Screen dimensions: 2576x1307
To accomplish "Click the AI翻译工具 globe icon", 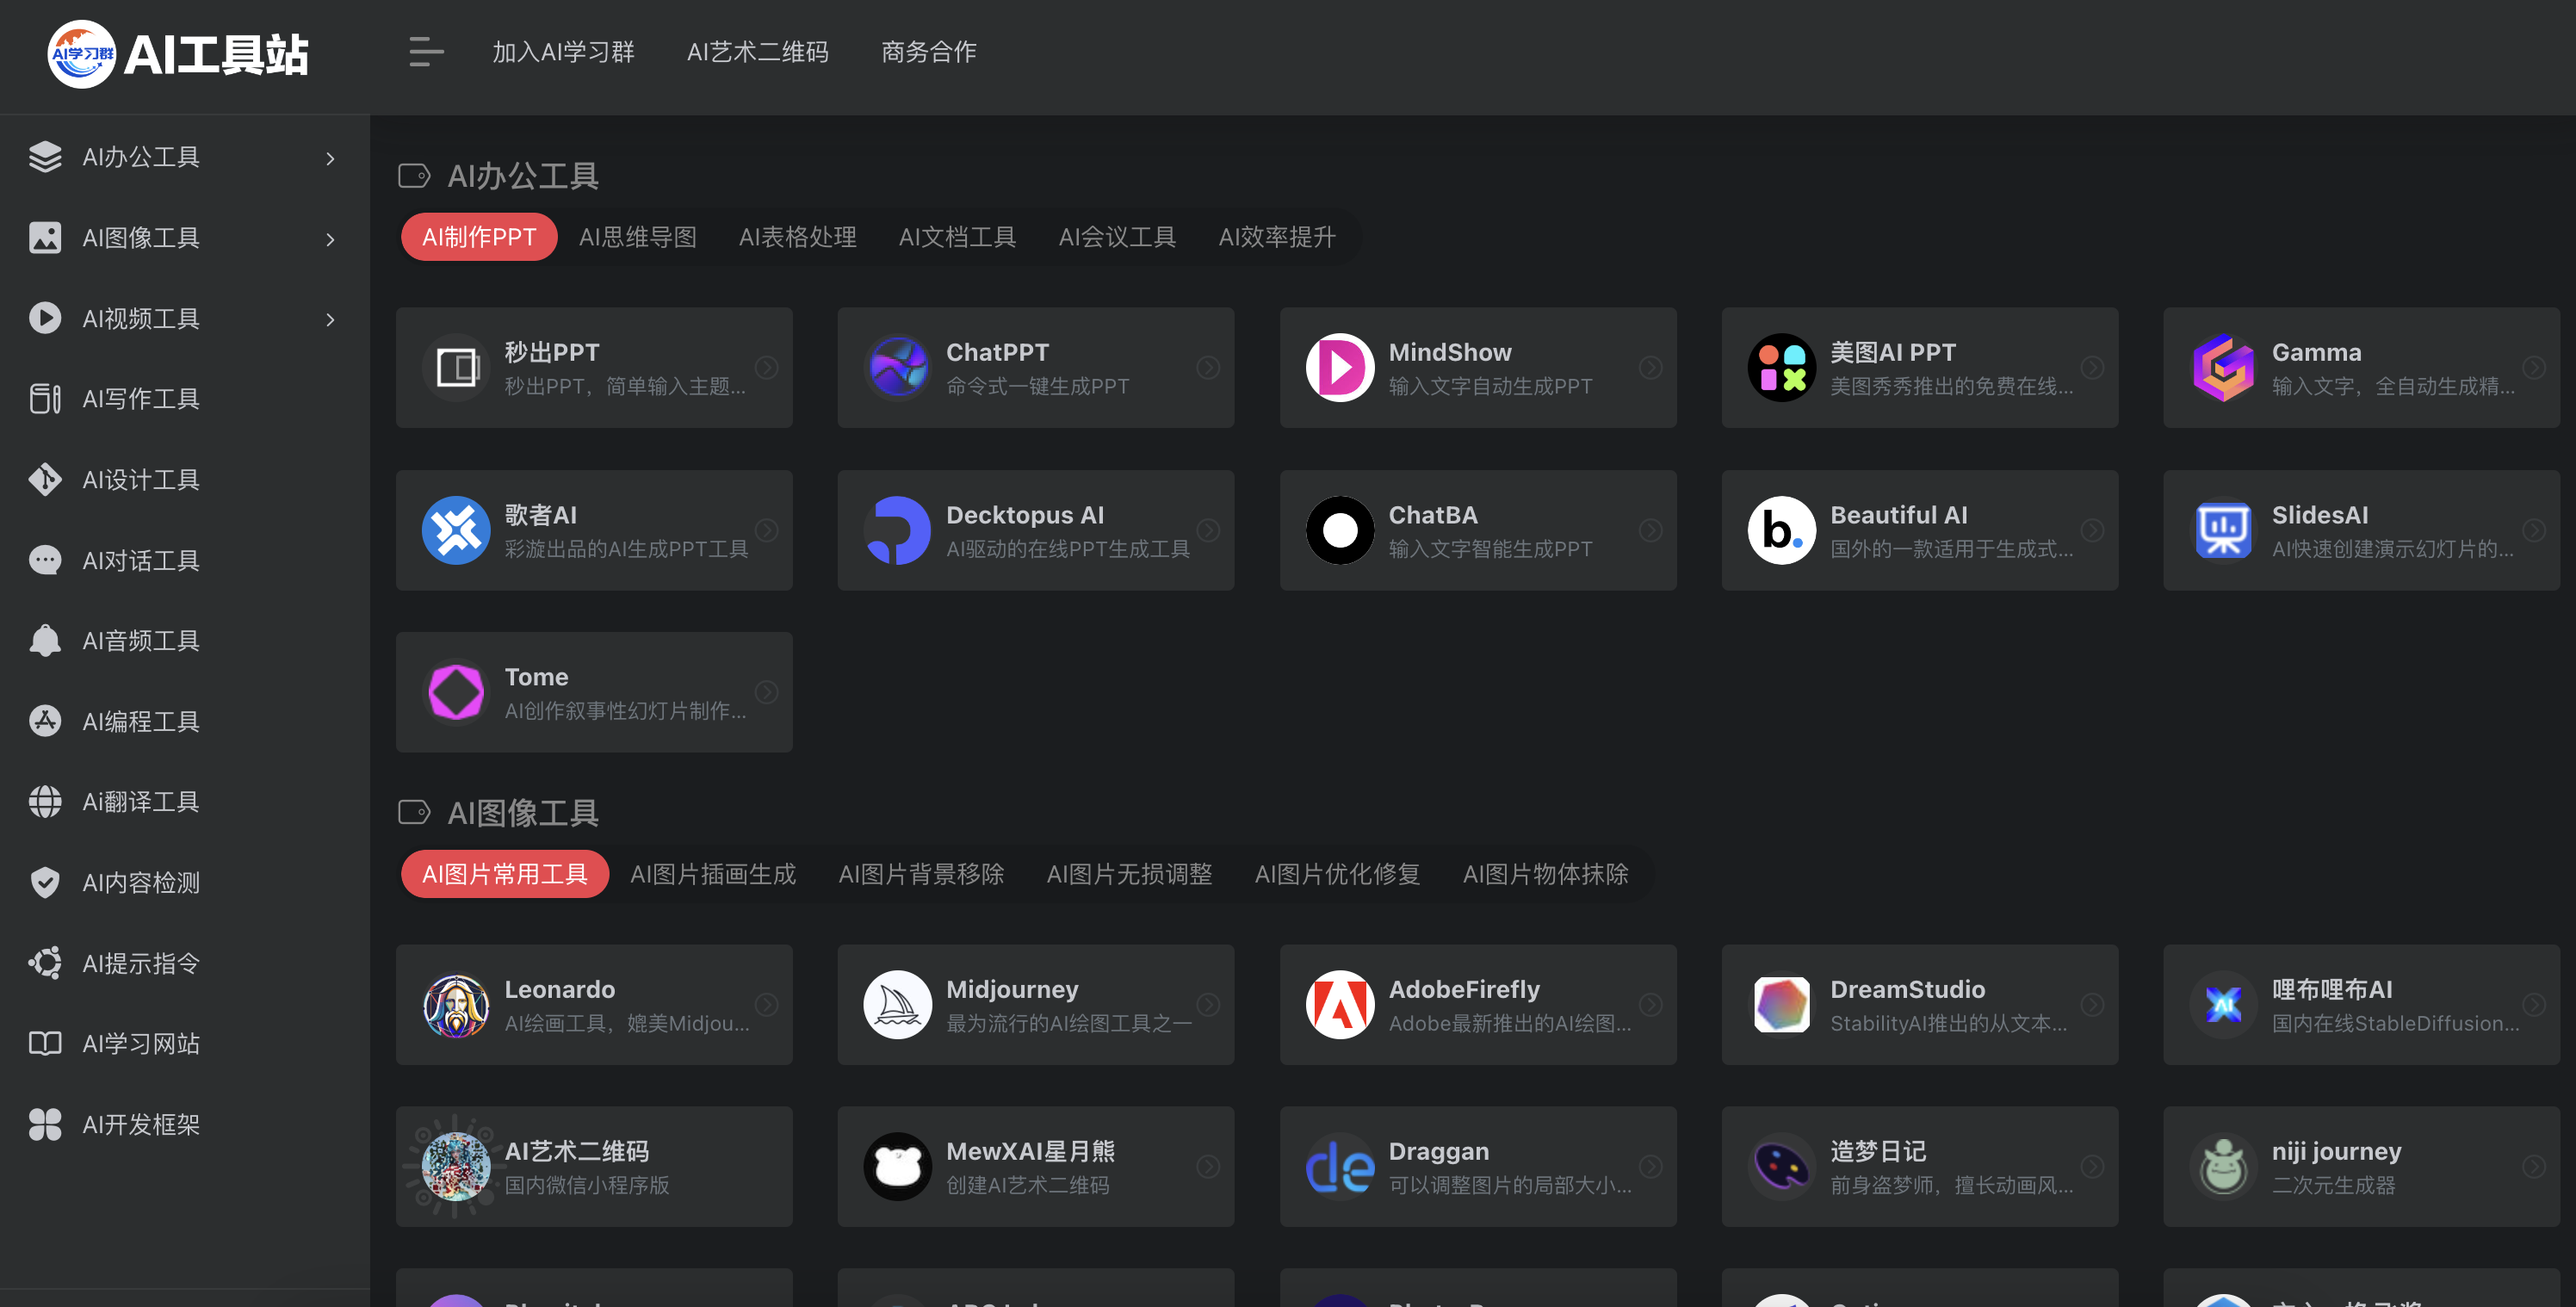I will click(x=45, y=802).
